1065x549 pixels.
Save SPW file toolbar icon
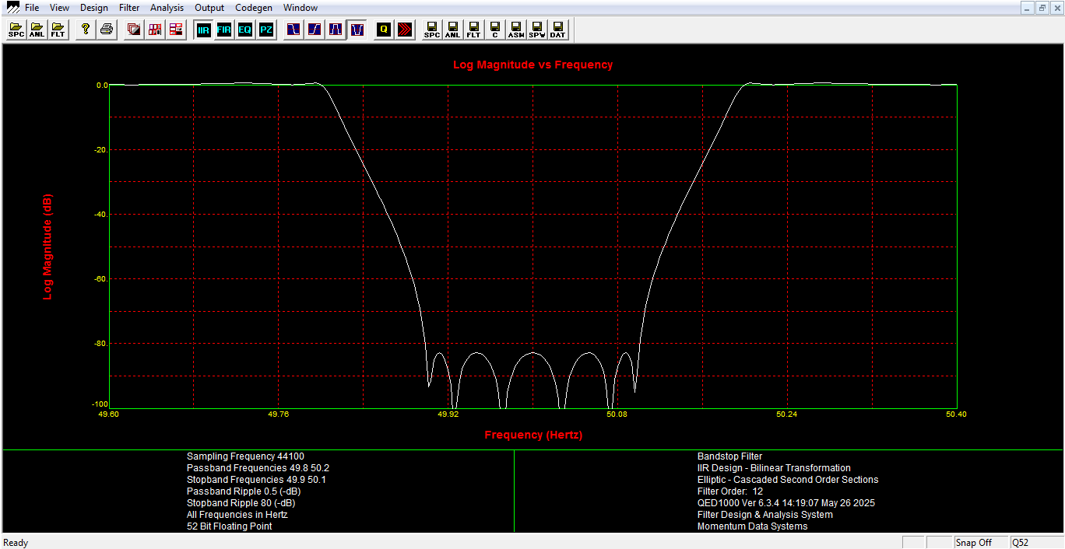tap(537, 30)
